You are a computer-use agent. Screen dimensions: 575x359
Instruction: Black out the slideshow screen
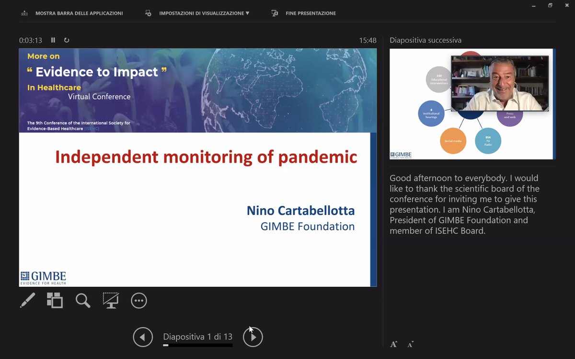(111, 301)
